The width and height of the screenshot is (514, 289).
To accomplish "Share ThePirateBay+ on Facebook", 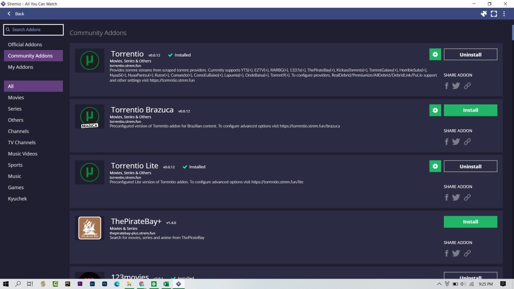I will pos(446,253).
